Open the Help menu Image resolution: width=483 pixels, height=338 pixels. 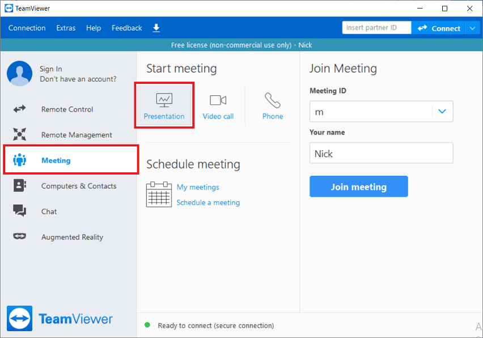pos(94,28)
